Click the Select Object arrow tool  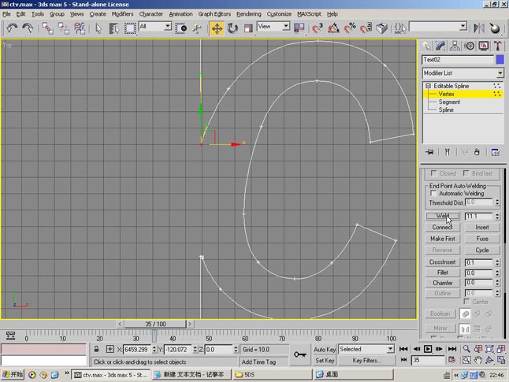pyautogui.click(x=98, y=28)
